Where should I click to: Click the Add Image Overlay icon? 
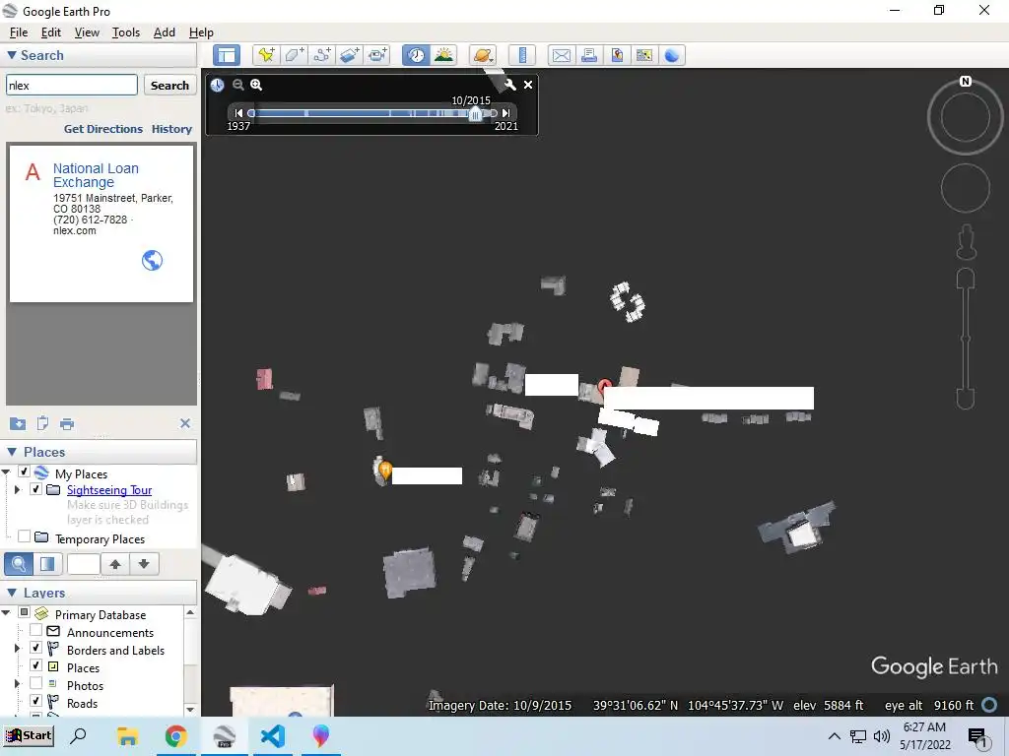(x=350, y=55)
